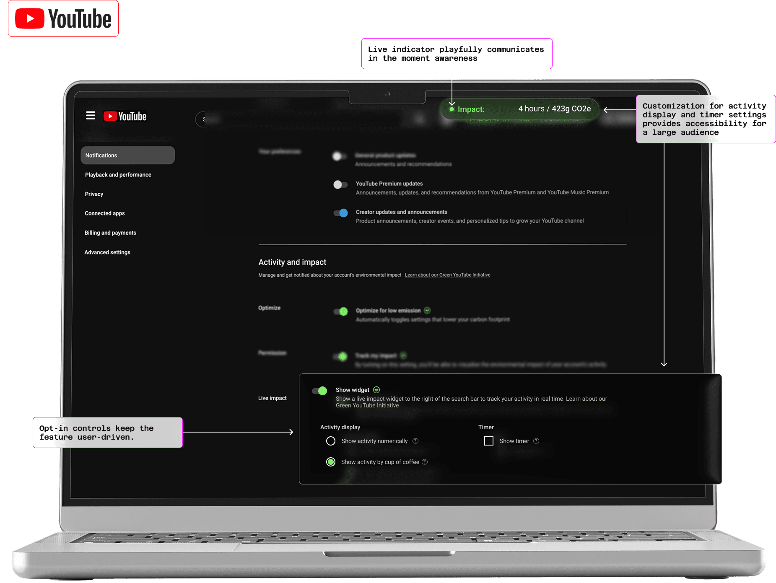This screenshot has width=776, height=583.
Task: Toggle the Show widget switch
Action: (319, 391)
